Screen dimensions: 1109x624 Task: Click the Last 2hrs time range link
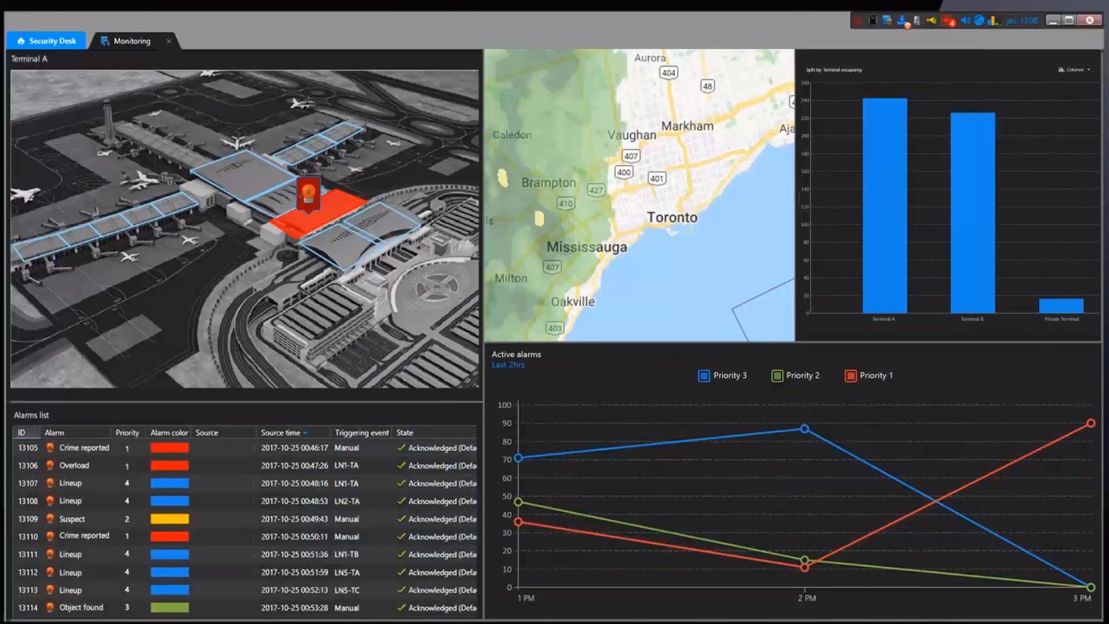508,365
